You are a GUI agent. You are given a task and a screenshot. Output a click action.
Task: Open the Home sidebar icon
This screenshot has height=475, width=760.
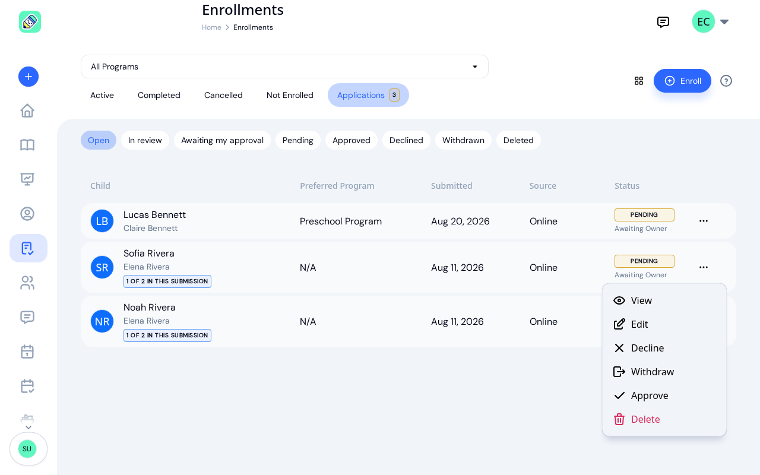click(27, 110)
